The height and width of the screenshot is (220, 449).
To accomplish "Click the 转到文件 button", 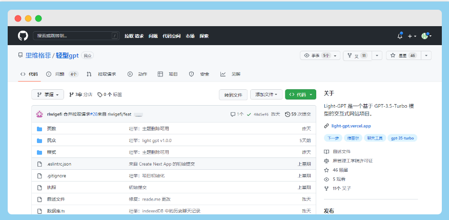I will 233,95.
